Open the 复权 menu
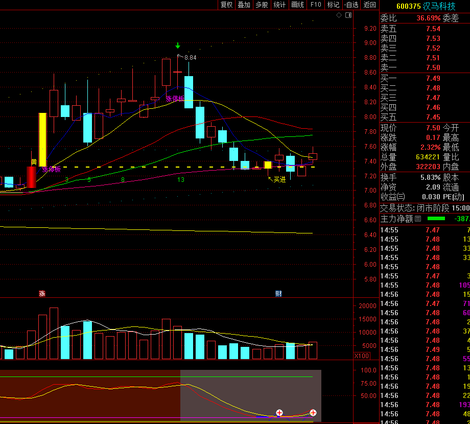 point(227,5)
